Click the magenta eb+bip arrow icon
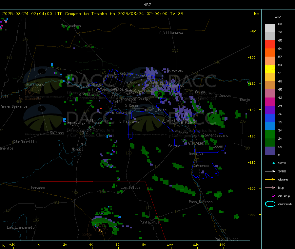The height and width of the screenshot is (249, 295). (270, 196)
